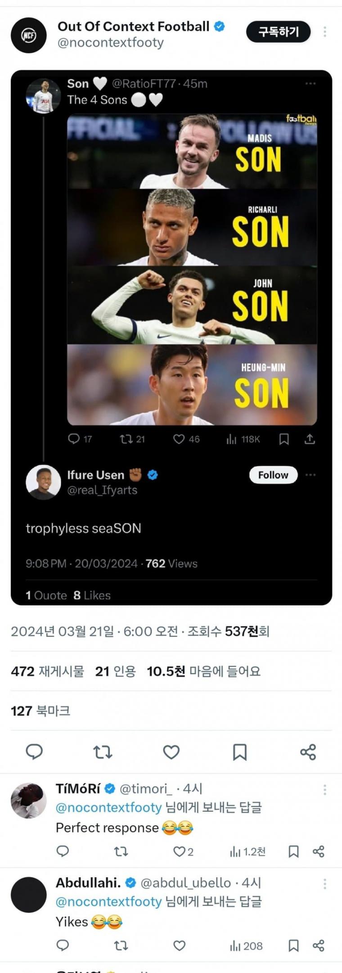Share Abdullahi's reply

tap(319, 946)
